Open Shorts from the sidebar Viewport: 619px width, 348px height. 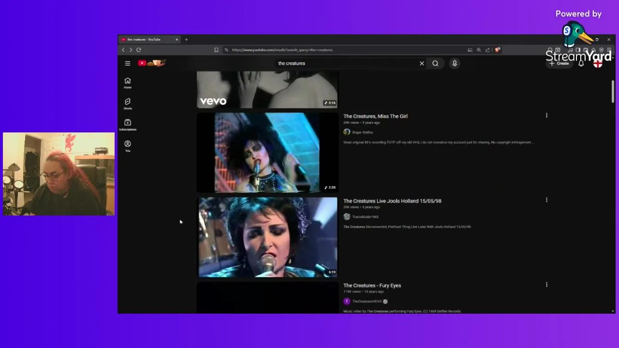(128, 104)
